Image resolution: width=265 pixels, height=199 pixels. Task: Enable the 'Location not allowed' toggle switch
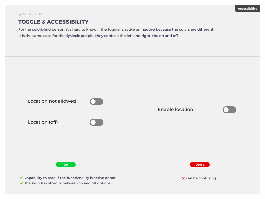coord(96,101)
